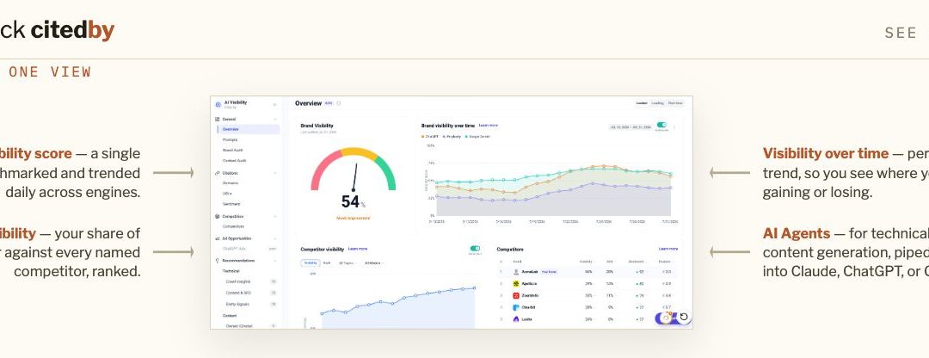
Task: Click Learn more beside Competitor visibility
Action: click(x=358, y=249)
